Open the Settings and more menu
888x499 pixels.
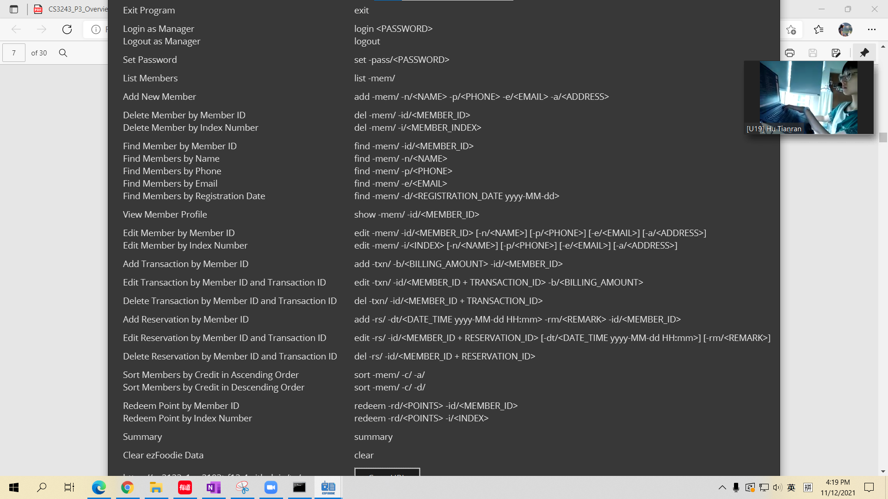[x=872, y=30]
